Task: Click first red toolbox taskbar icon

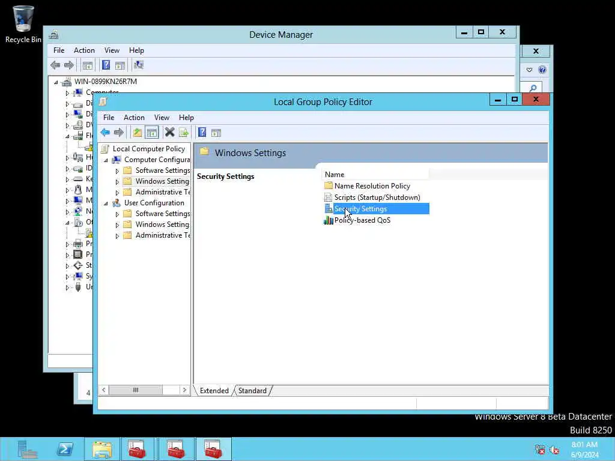Action: pos(137,449)
